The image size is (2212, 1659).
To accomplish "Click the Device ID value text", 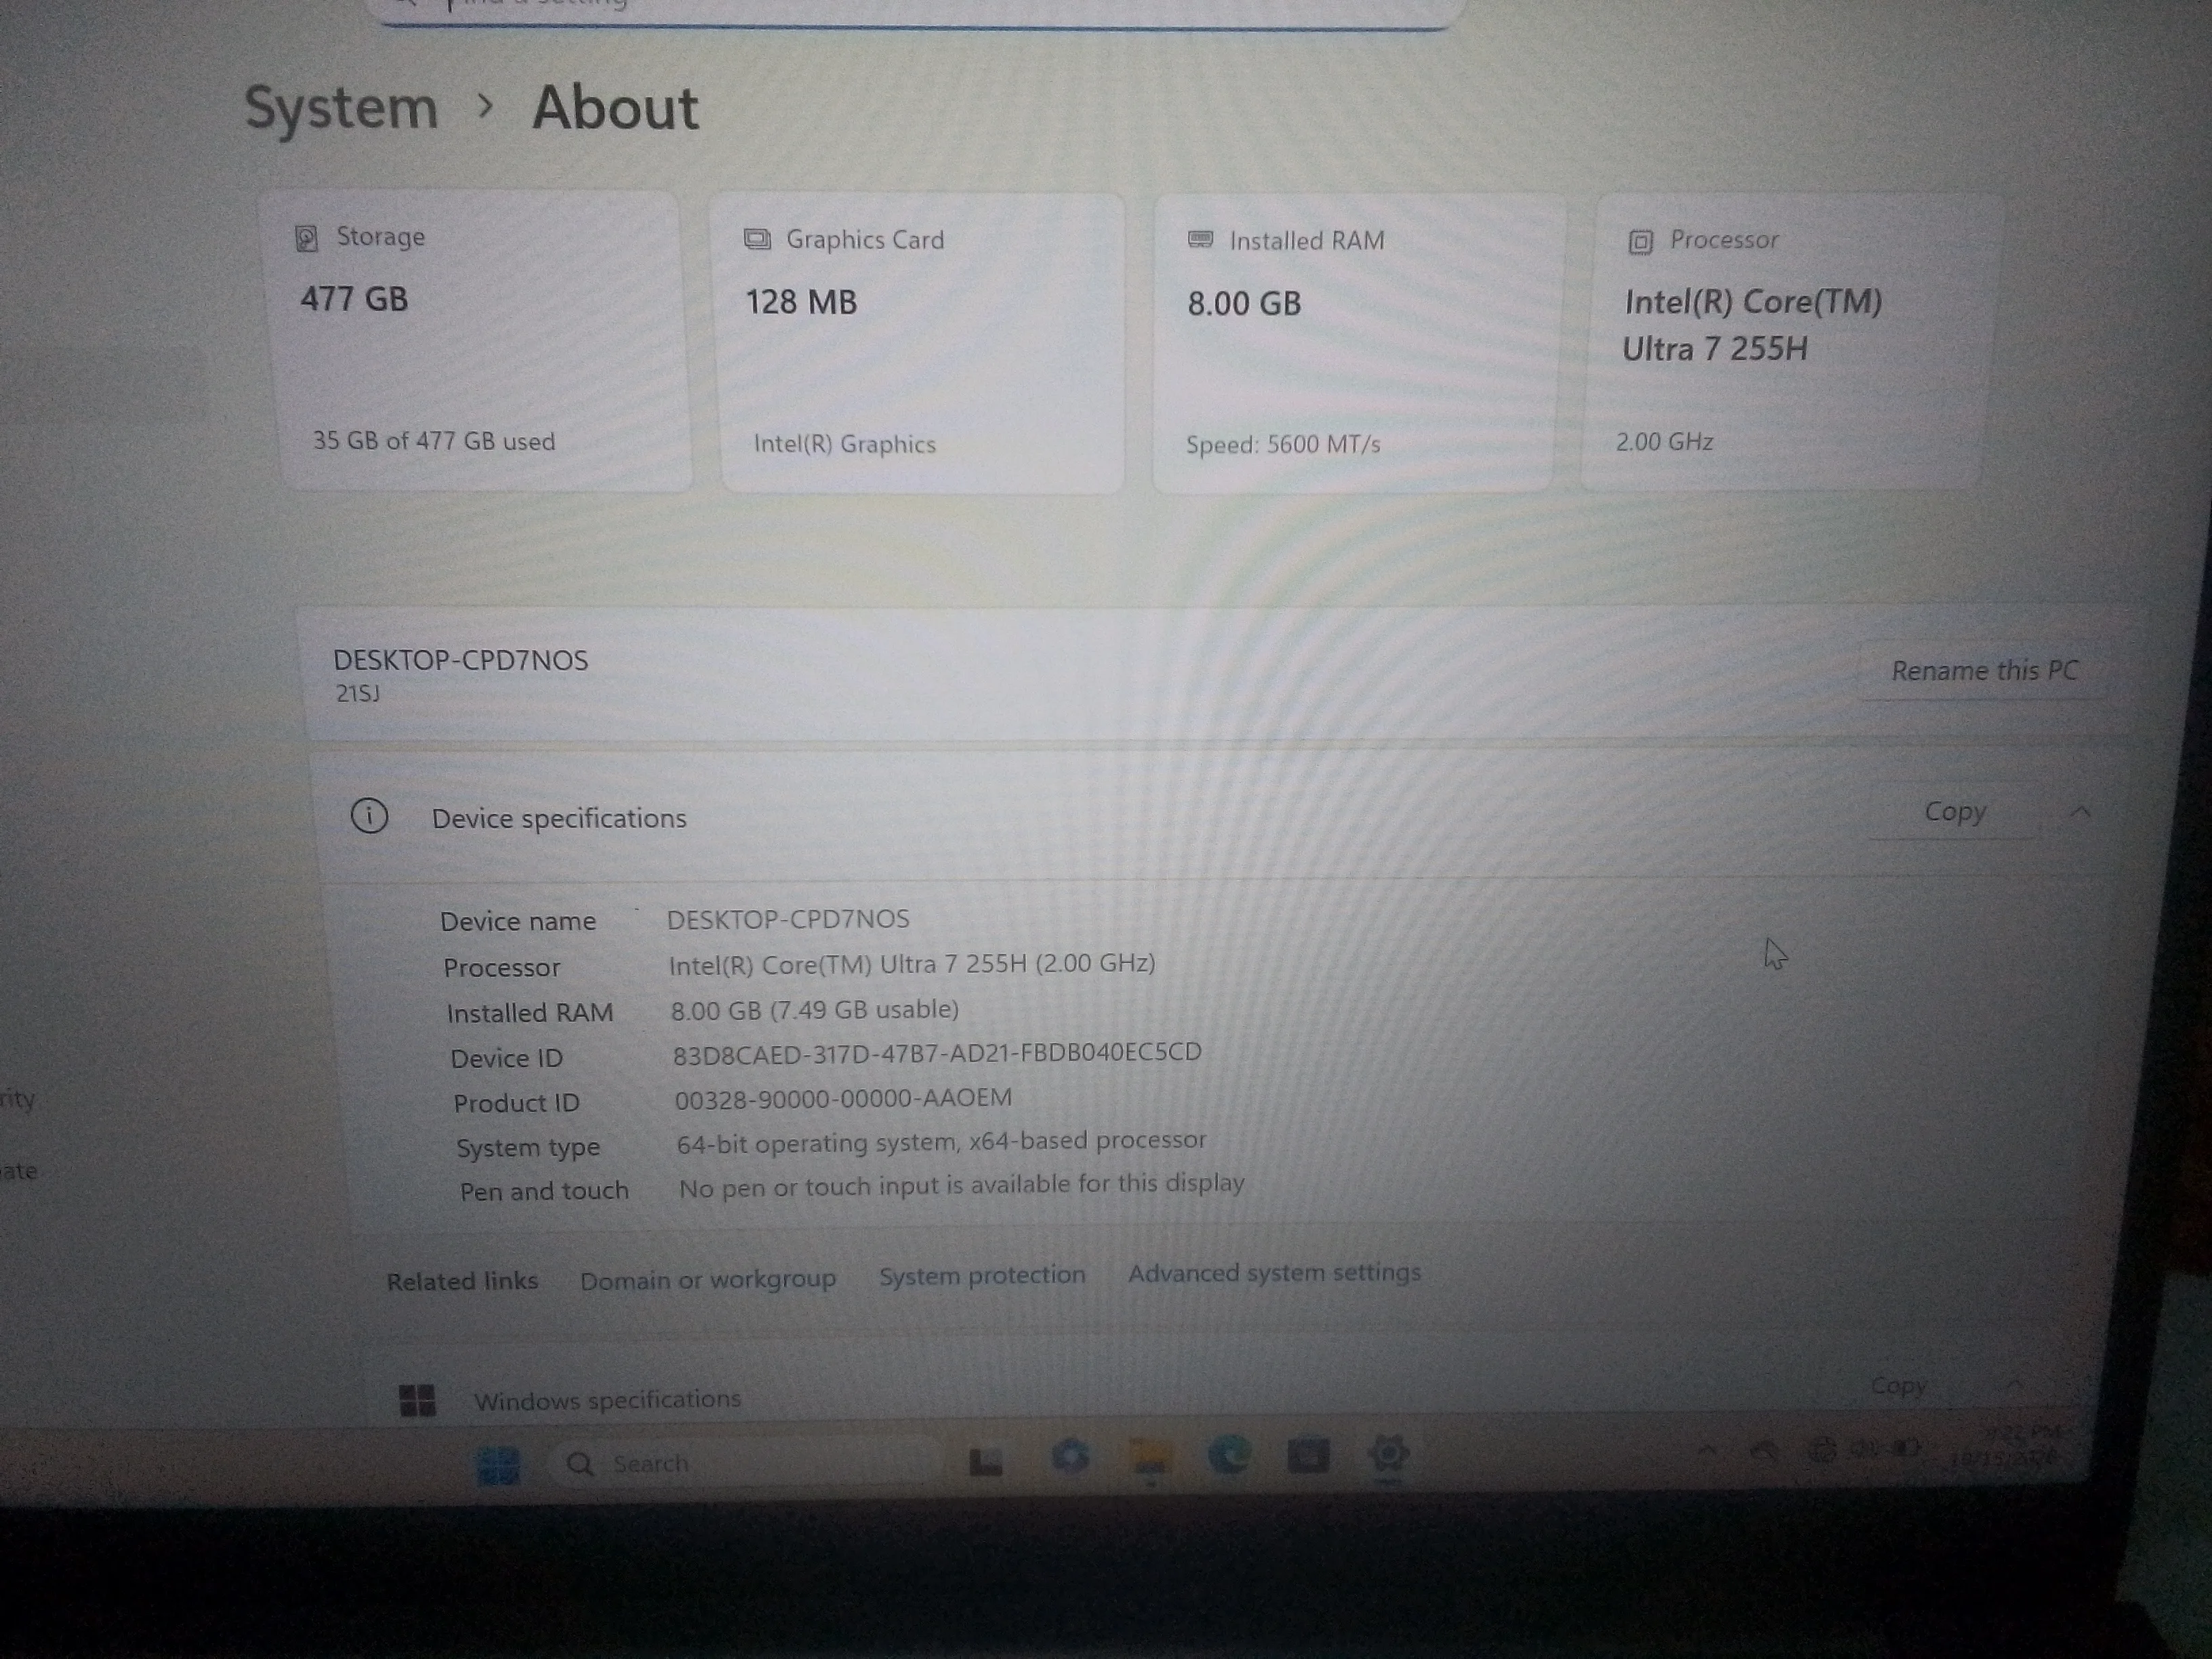I will 937,1053.
